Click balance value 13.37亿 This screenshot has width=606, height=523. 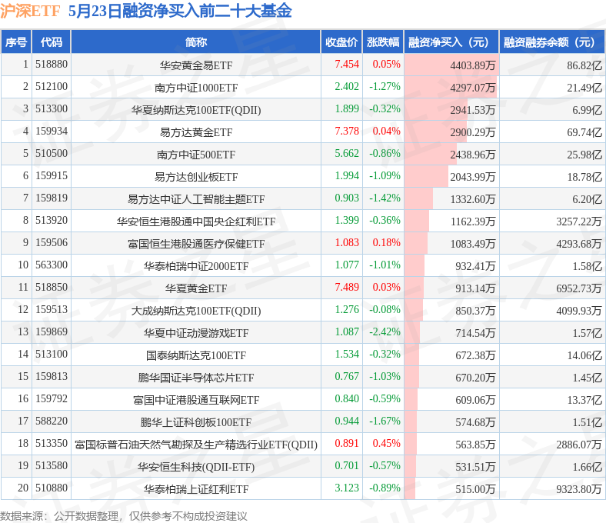coord(584,400)
